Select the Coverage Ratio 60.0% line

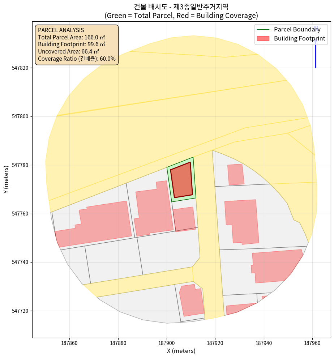point(77,59)
